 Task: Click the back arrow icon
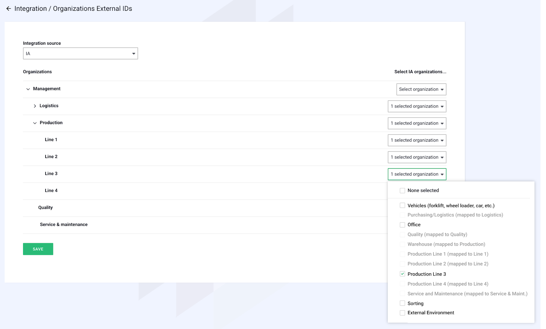tap(9, 9)
